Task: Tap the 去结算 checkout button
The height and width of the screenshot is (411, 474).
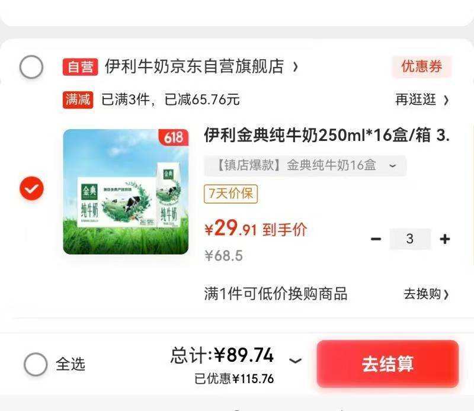Action: pyautogui.click(x=388, y=364)
